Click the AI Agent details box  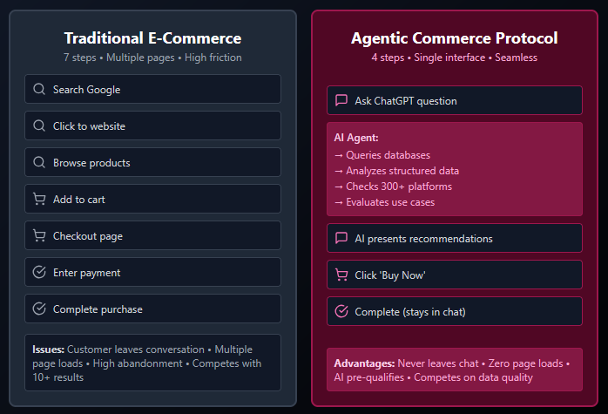[x=454, y=170]
